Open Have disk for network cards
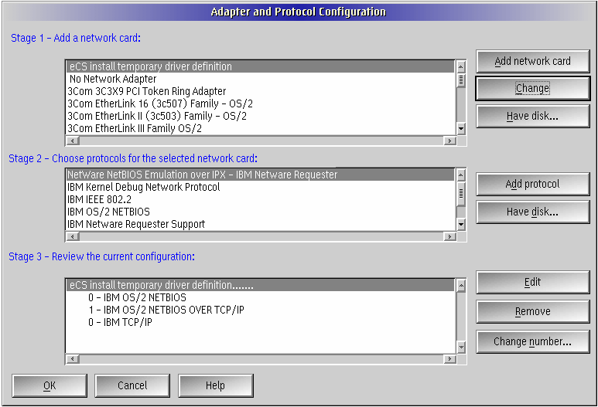 point(533,116)
